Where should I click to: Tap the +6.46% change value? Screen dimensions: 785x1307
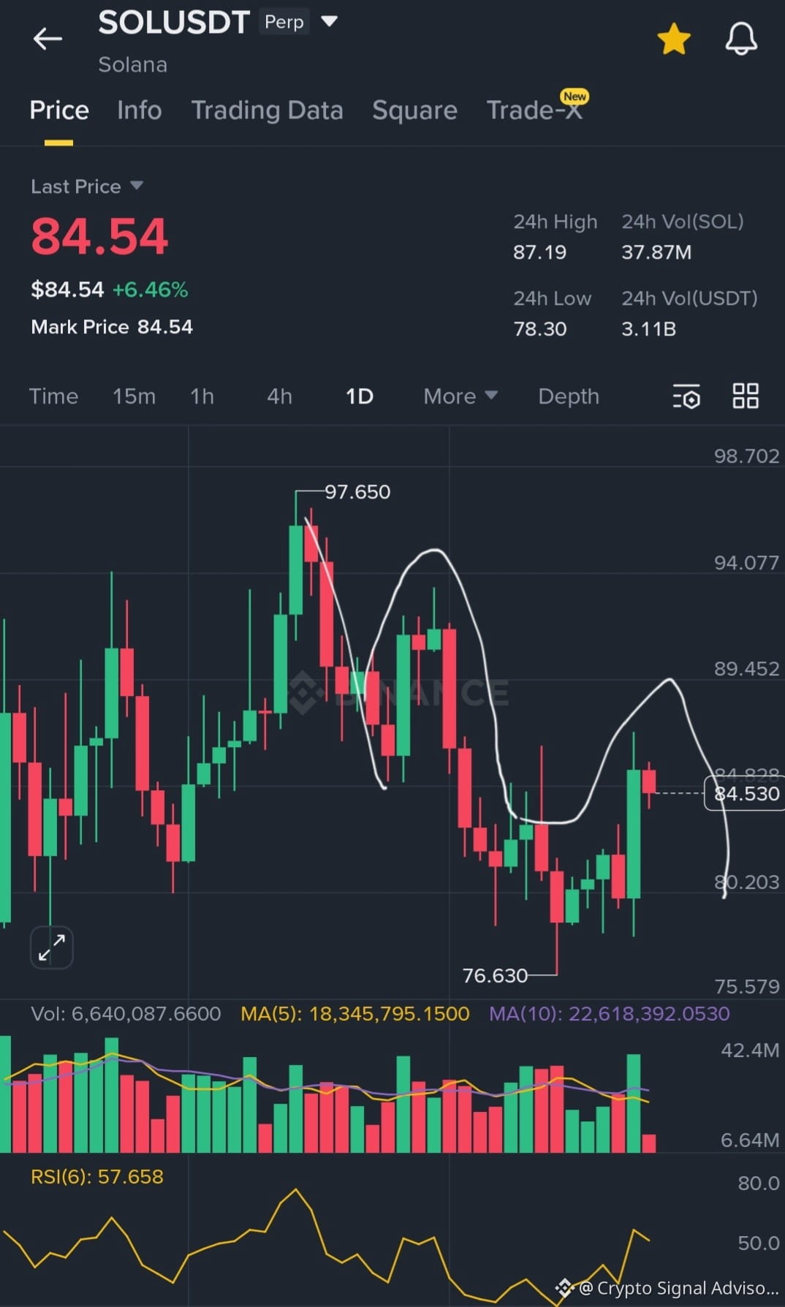150,289
